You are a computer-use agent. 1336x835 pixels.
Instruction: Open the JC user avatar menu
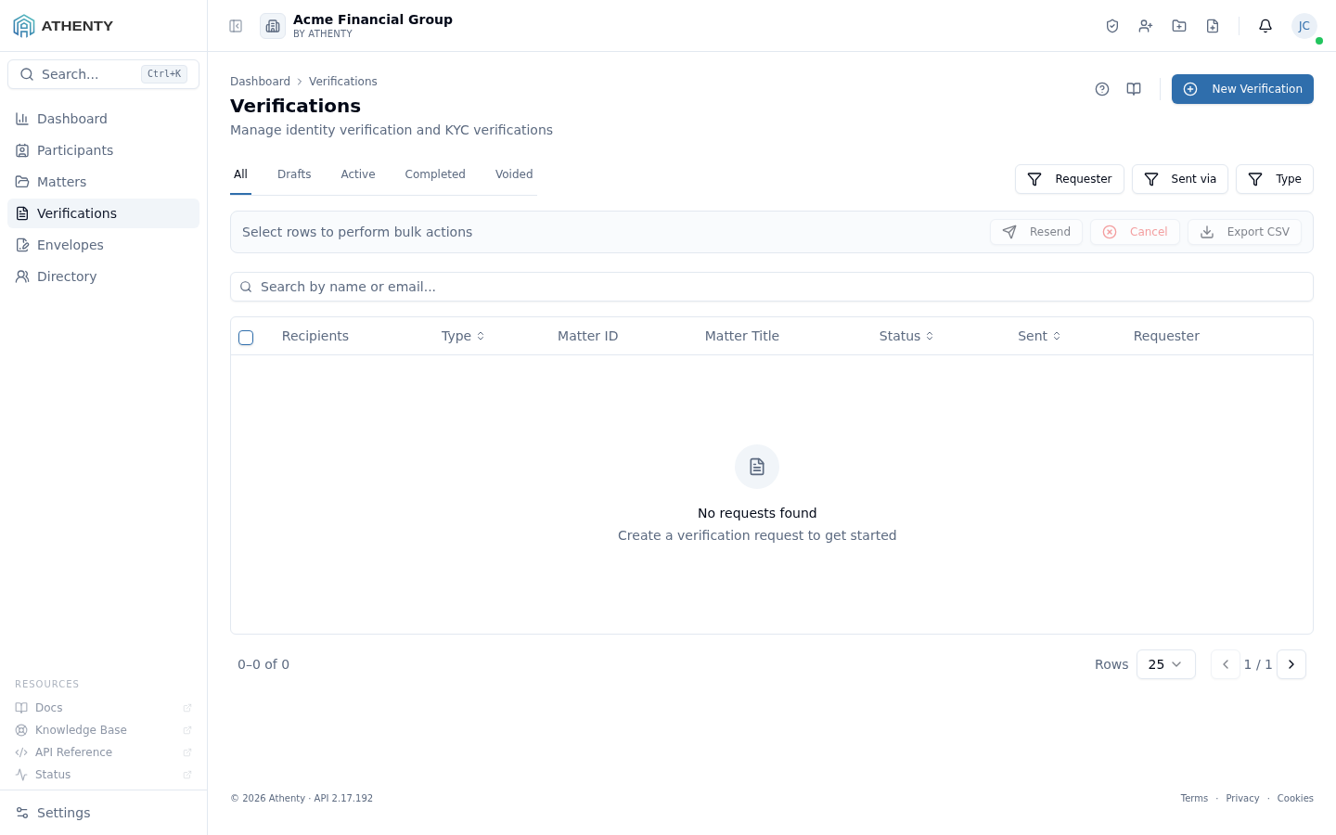tap(1304, 26)
